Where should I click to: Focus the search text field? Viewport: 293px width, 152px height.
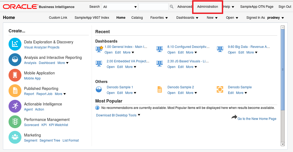[x=153, y=7]
